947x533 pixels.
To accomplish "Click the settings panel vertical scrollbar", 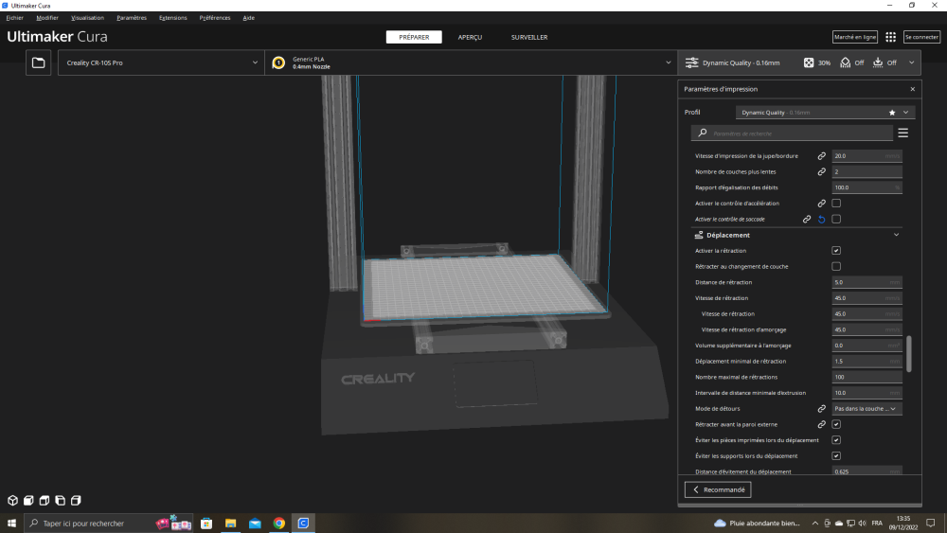I will [x=909, y=354].
